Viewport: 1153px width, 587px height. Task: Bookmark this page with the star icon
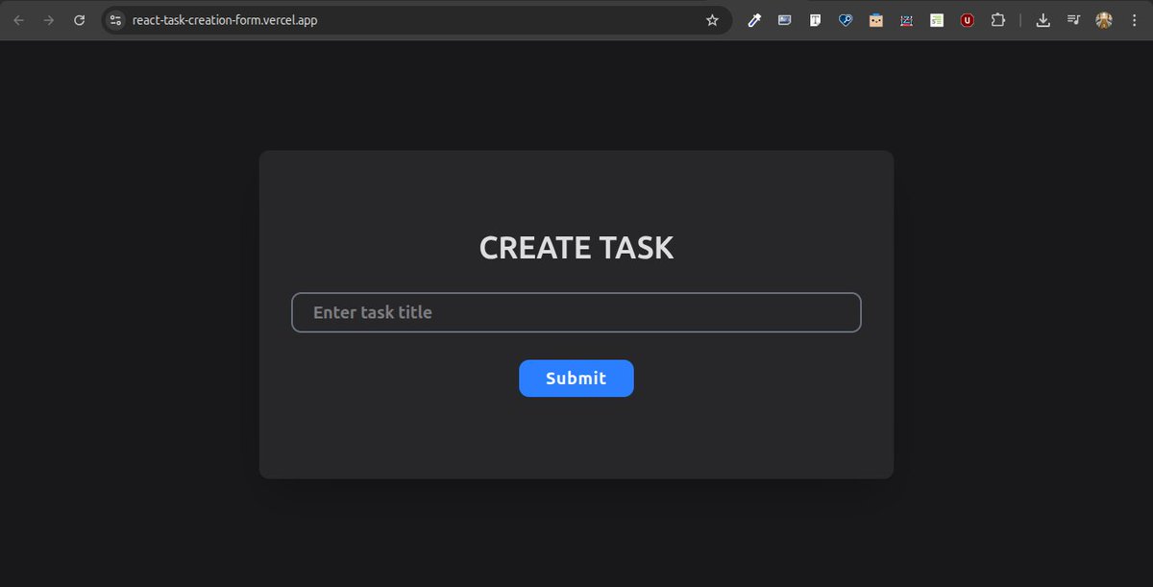point(712,20)
